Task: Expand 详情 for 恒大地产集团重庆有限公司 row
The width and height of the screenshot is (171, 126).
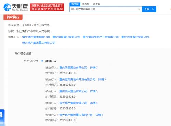Action: (99, 115)
